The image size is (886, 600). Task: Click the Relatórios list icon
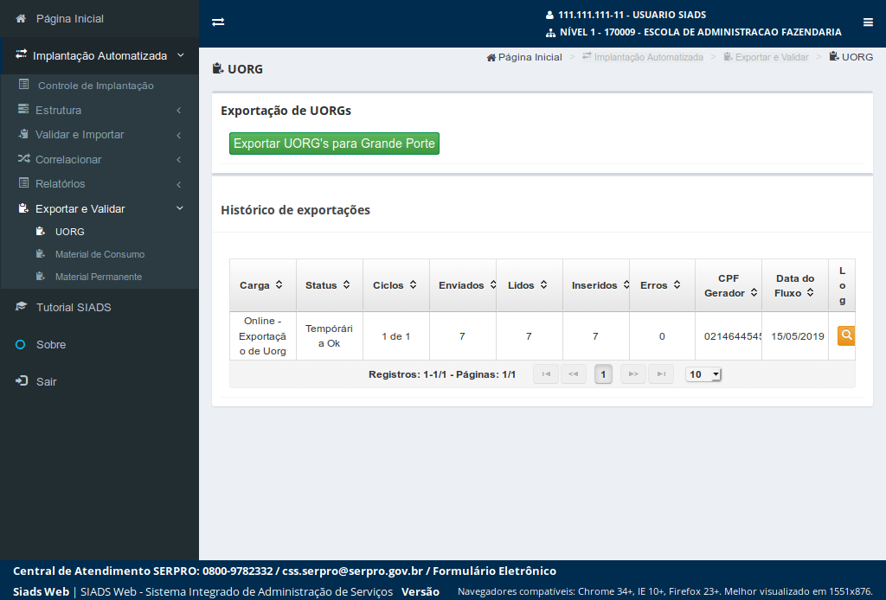click(x=23, y=183)
